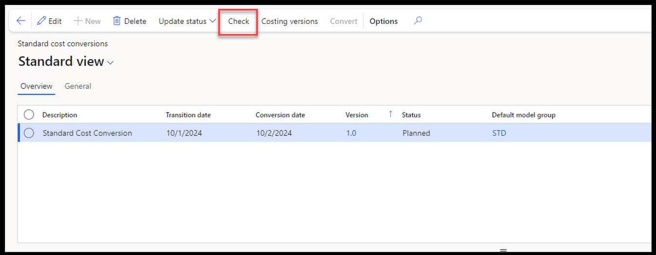Screen dimensions: 656x255
Task: Select the Overview tab
Action: tap(37, 86)
